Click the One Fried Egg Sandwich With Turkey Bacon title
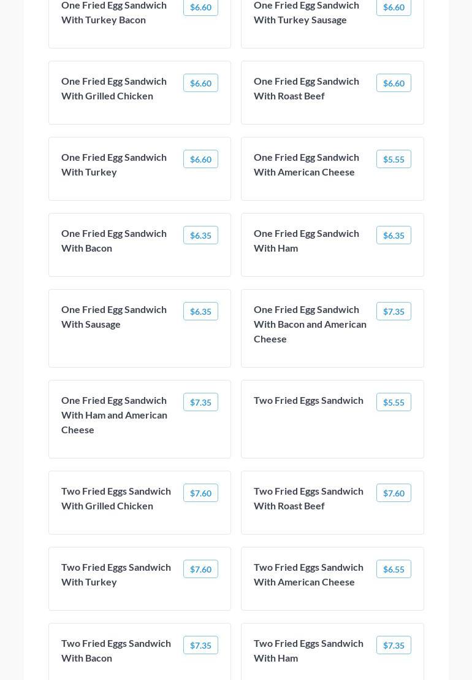Viewport: 472px width, 680px height. (x=113, y=12)
